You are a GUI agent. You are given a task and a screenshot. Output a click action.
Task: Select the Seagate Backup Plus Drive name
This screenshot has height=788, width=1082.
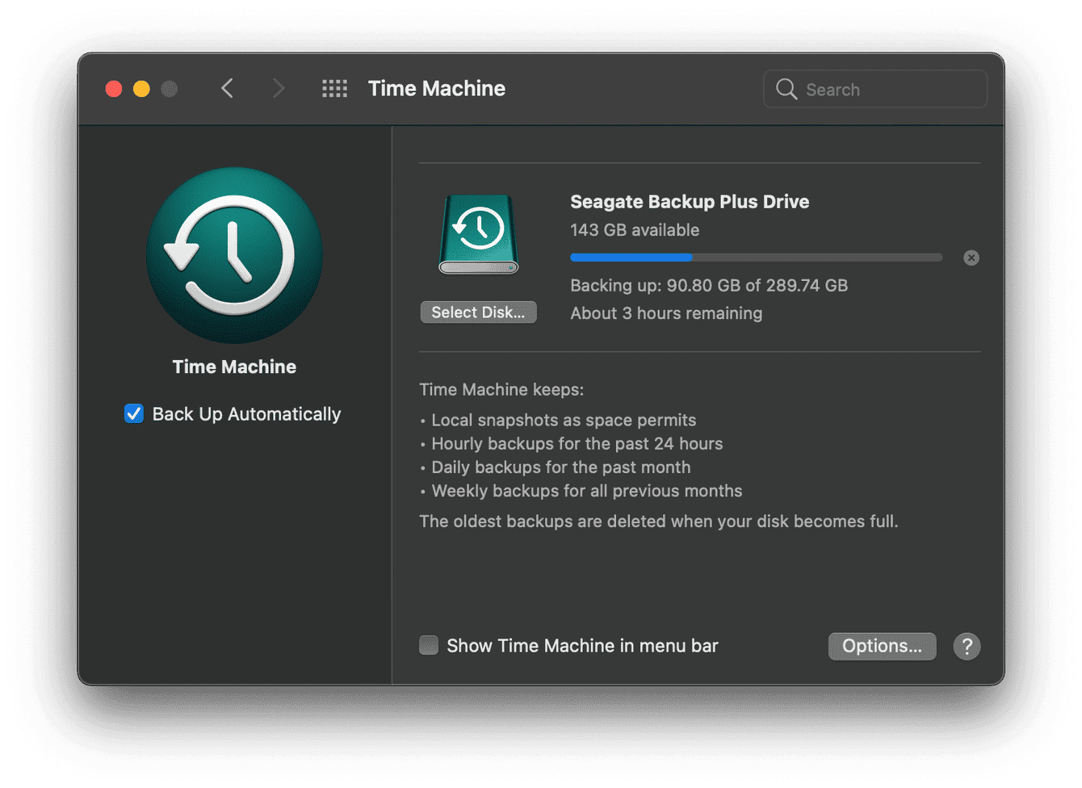point(689,201)
